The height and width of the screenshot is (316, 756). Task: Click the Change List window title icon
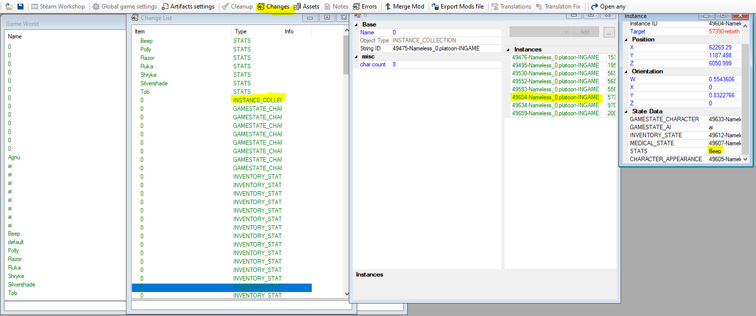[135, 17]
